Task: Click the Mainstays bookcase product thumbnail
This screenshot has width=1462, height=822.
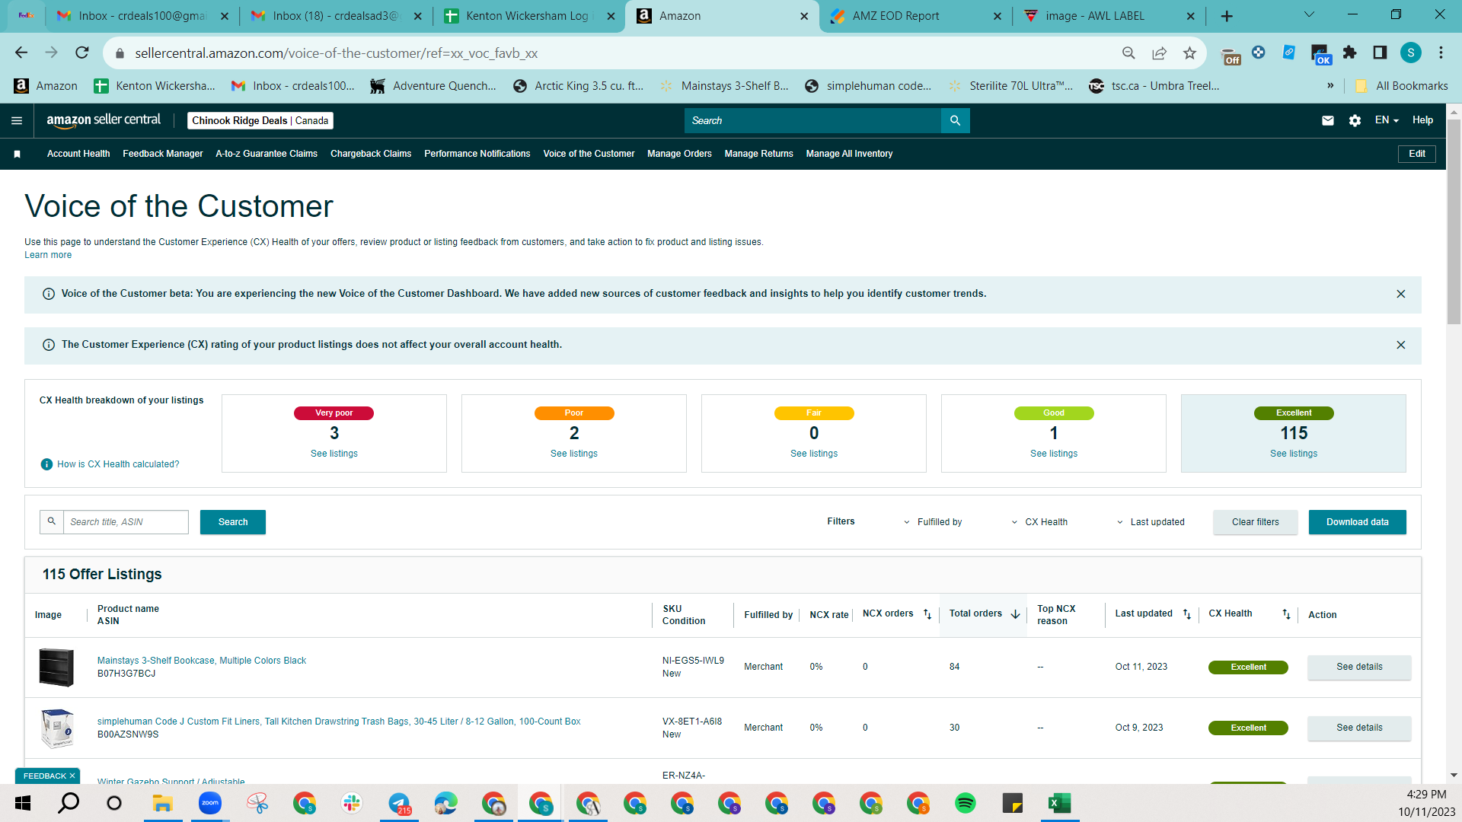Action: (x=56, y=667)
